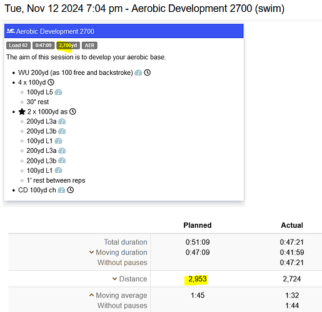Click the highlighted 2,700yd badge
This screenshot has width=322, height=312.
68,46
